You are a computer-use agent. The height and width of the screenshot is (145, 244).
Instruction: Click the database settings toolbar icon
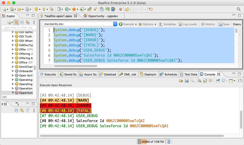tap(102, 9)
